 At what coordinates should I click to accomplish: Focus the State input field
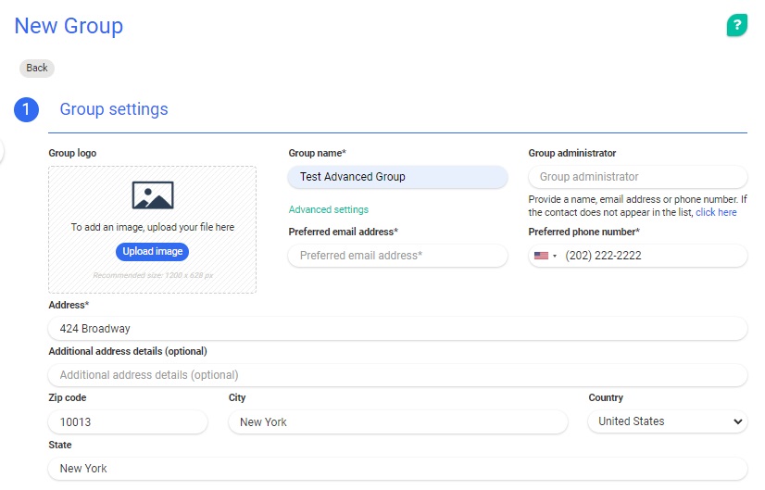pos(397,469)
